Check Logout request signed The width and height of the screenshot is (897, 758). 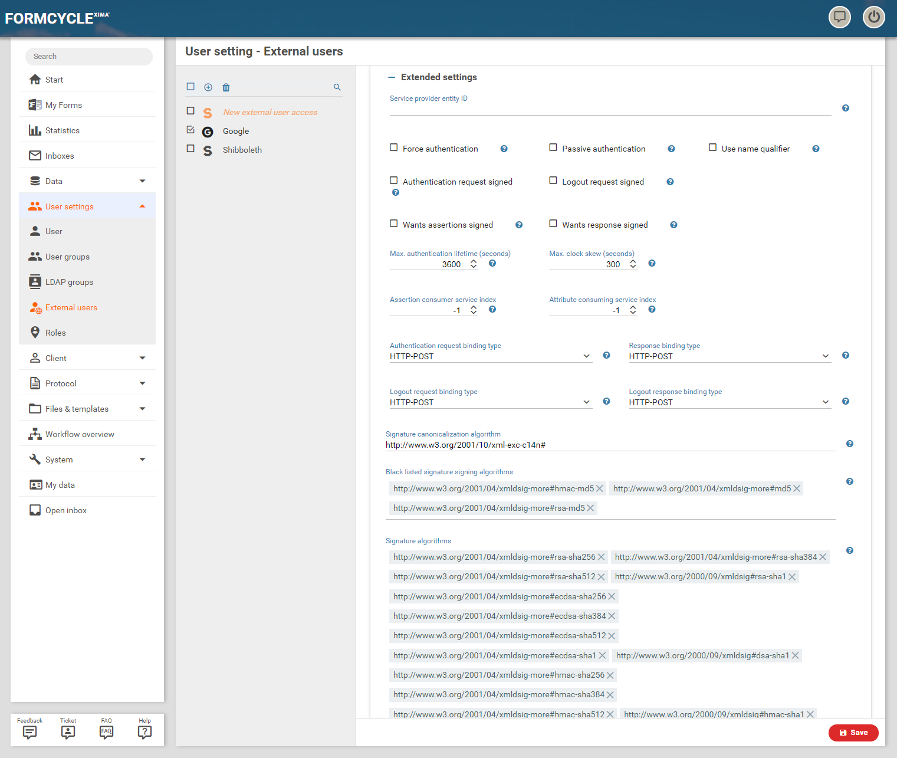click(553, 181)
